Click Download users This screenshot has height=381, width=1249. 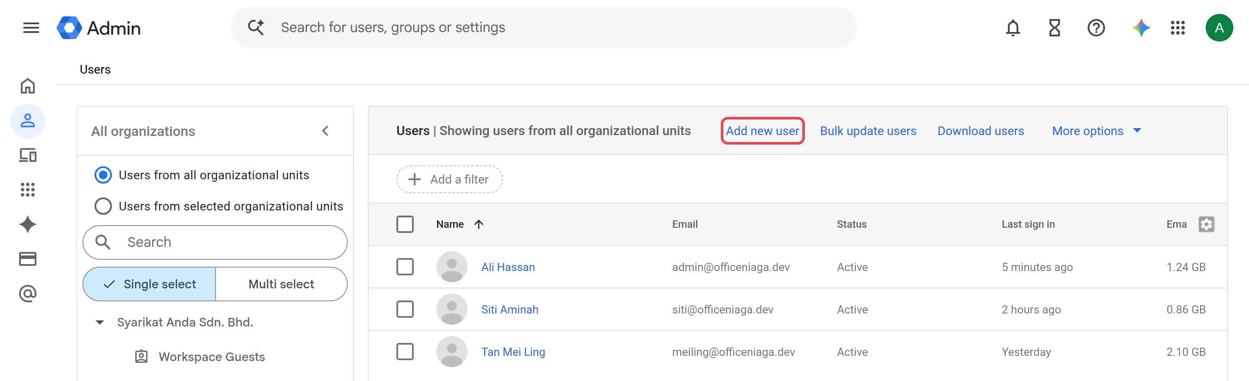point(981,131)
